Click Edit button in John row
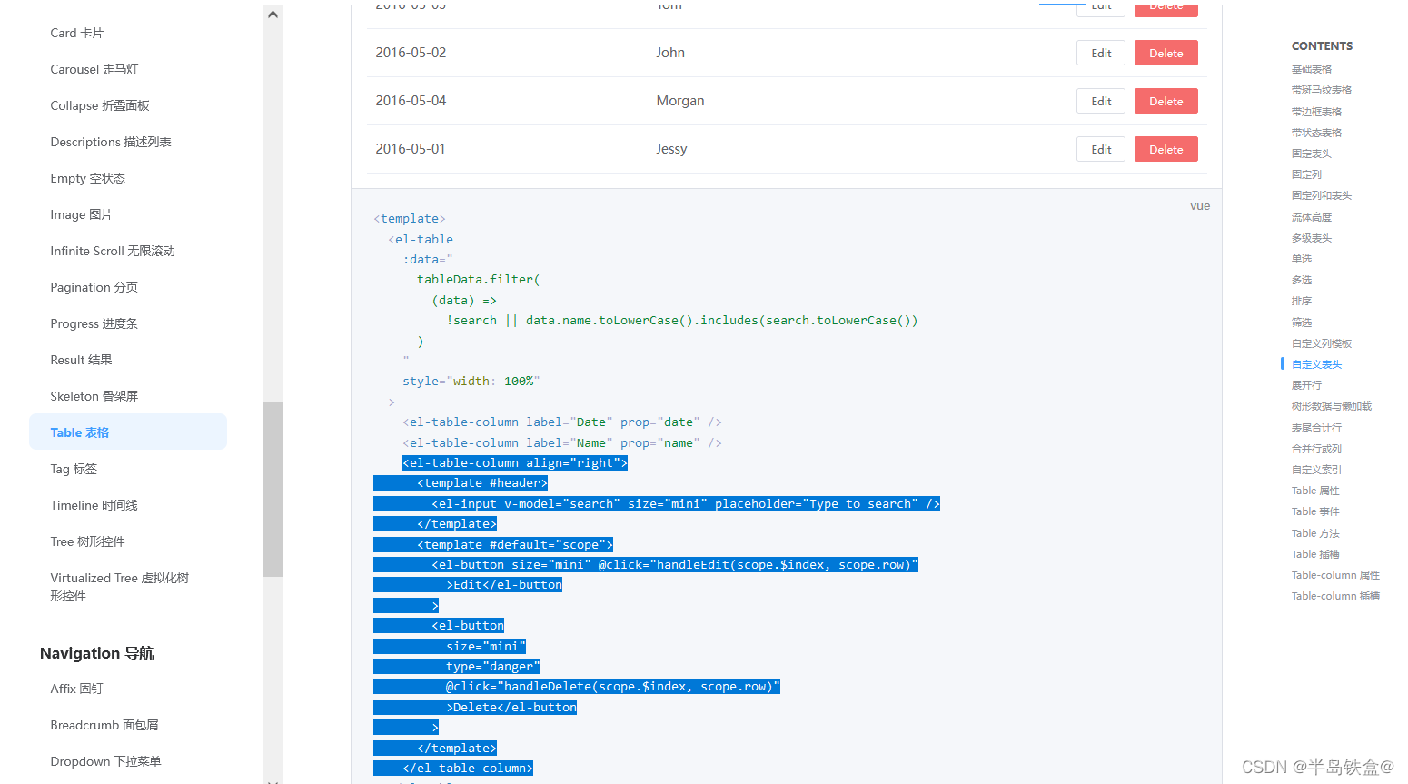Image resolution: width=1408 pixels, height=784 pixels. 1101,53
